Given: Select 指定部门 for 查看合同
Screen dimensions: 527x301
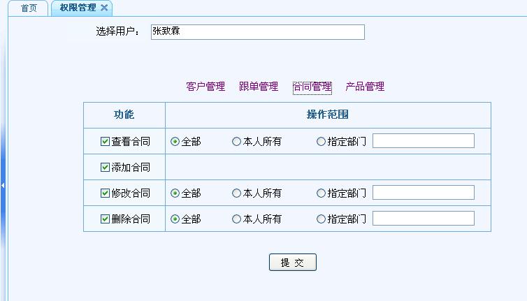Looking at the screenshot, I should (322, 142).
